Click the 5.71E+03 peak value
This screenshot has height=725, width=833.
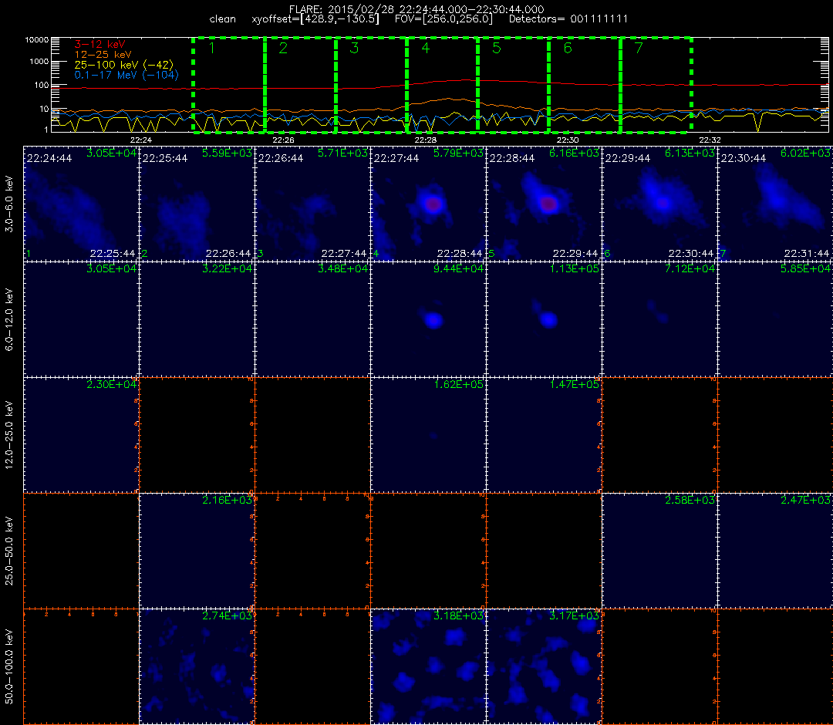point(342,153)
